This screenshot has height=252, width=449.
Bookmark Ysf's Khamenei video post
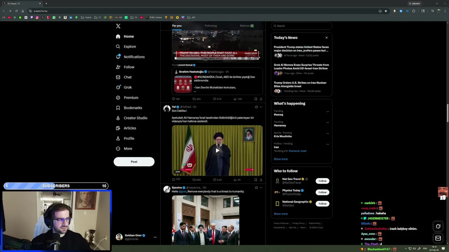click(256, 180)
